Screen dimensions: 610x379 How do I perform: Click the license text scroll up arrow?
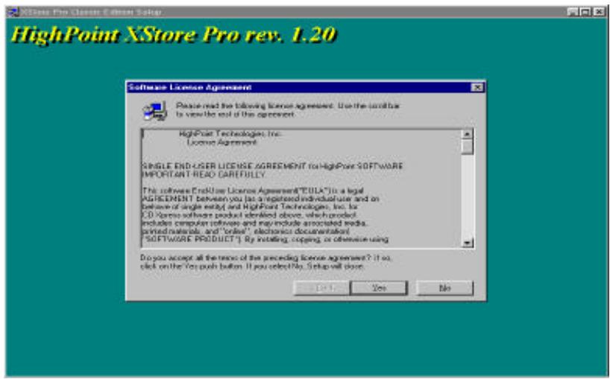click(x=467, y=134)
